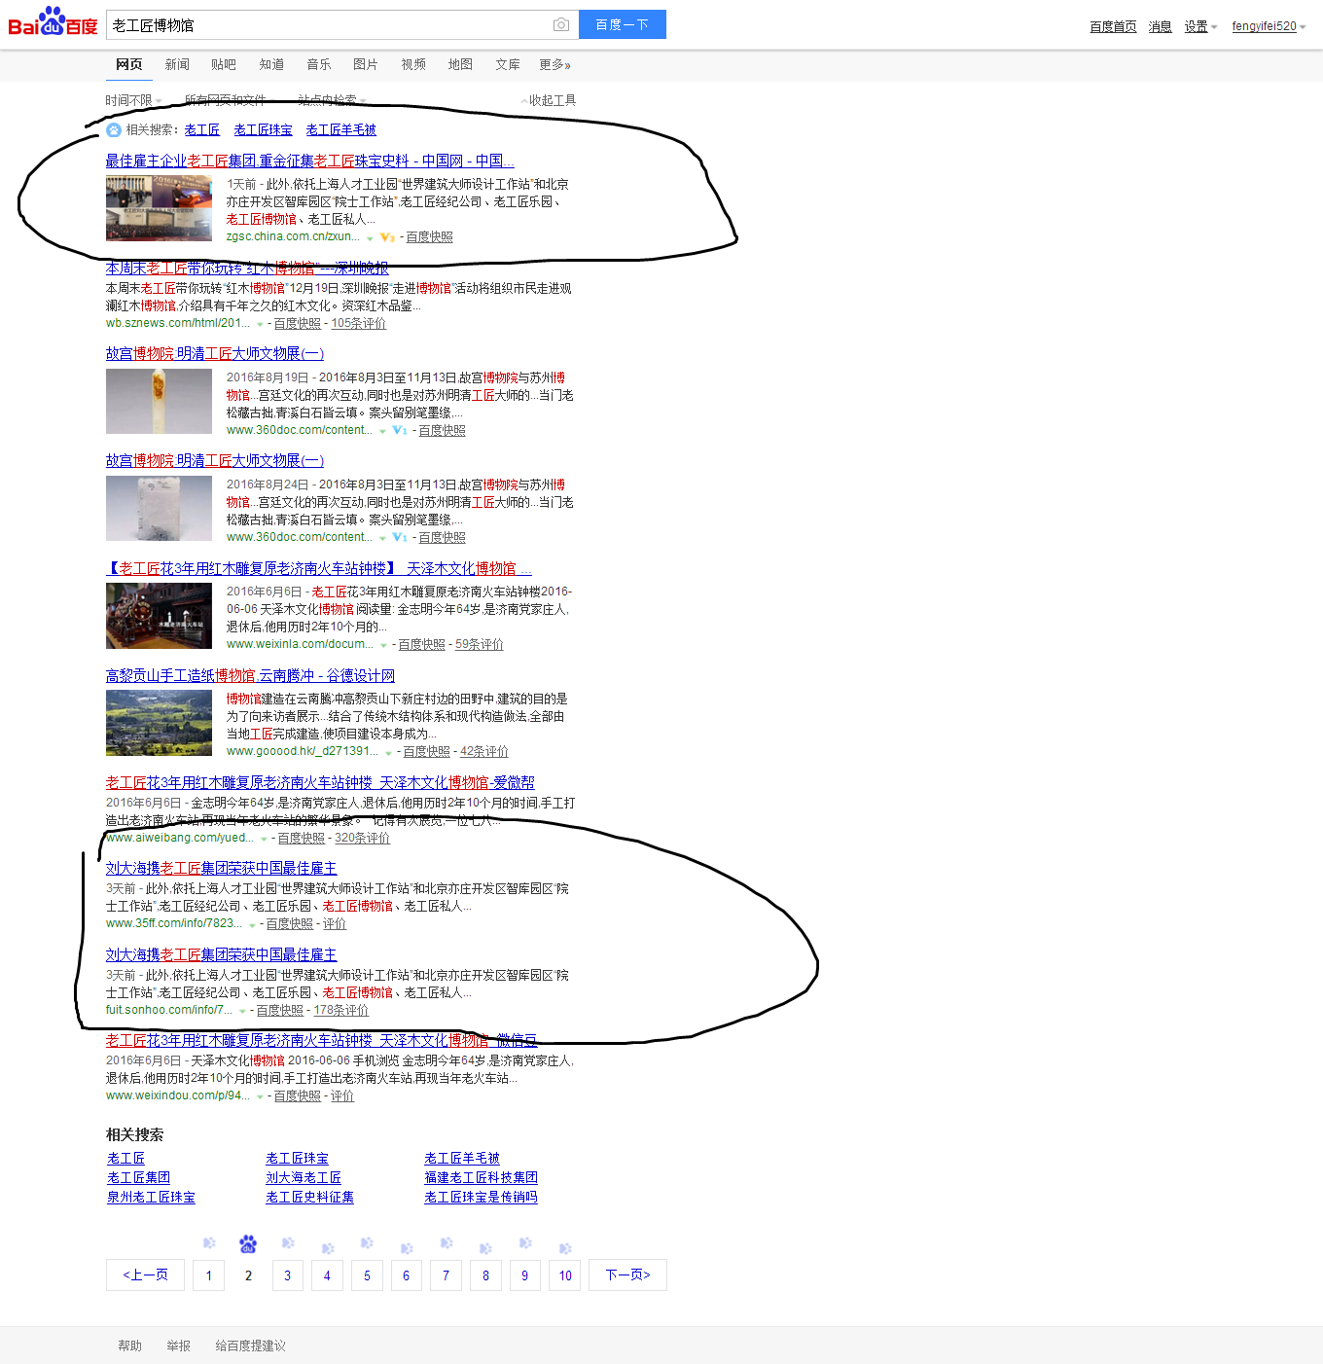Click the Baidu logo
This screenshot has width=1323, height=1364.
tap(53, 21)
